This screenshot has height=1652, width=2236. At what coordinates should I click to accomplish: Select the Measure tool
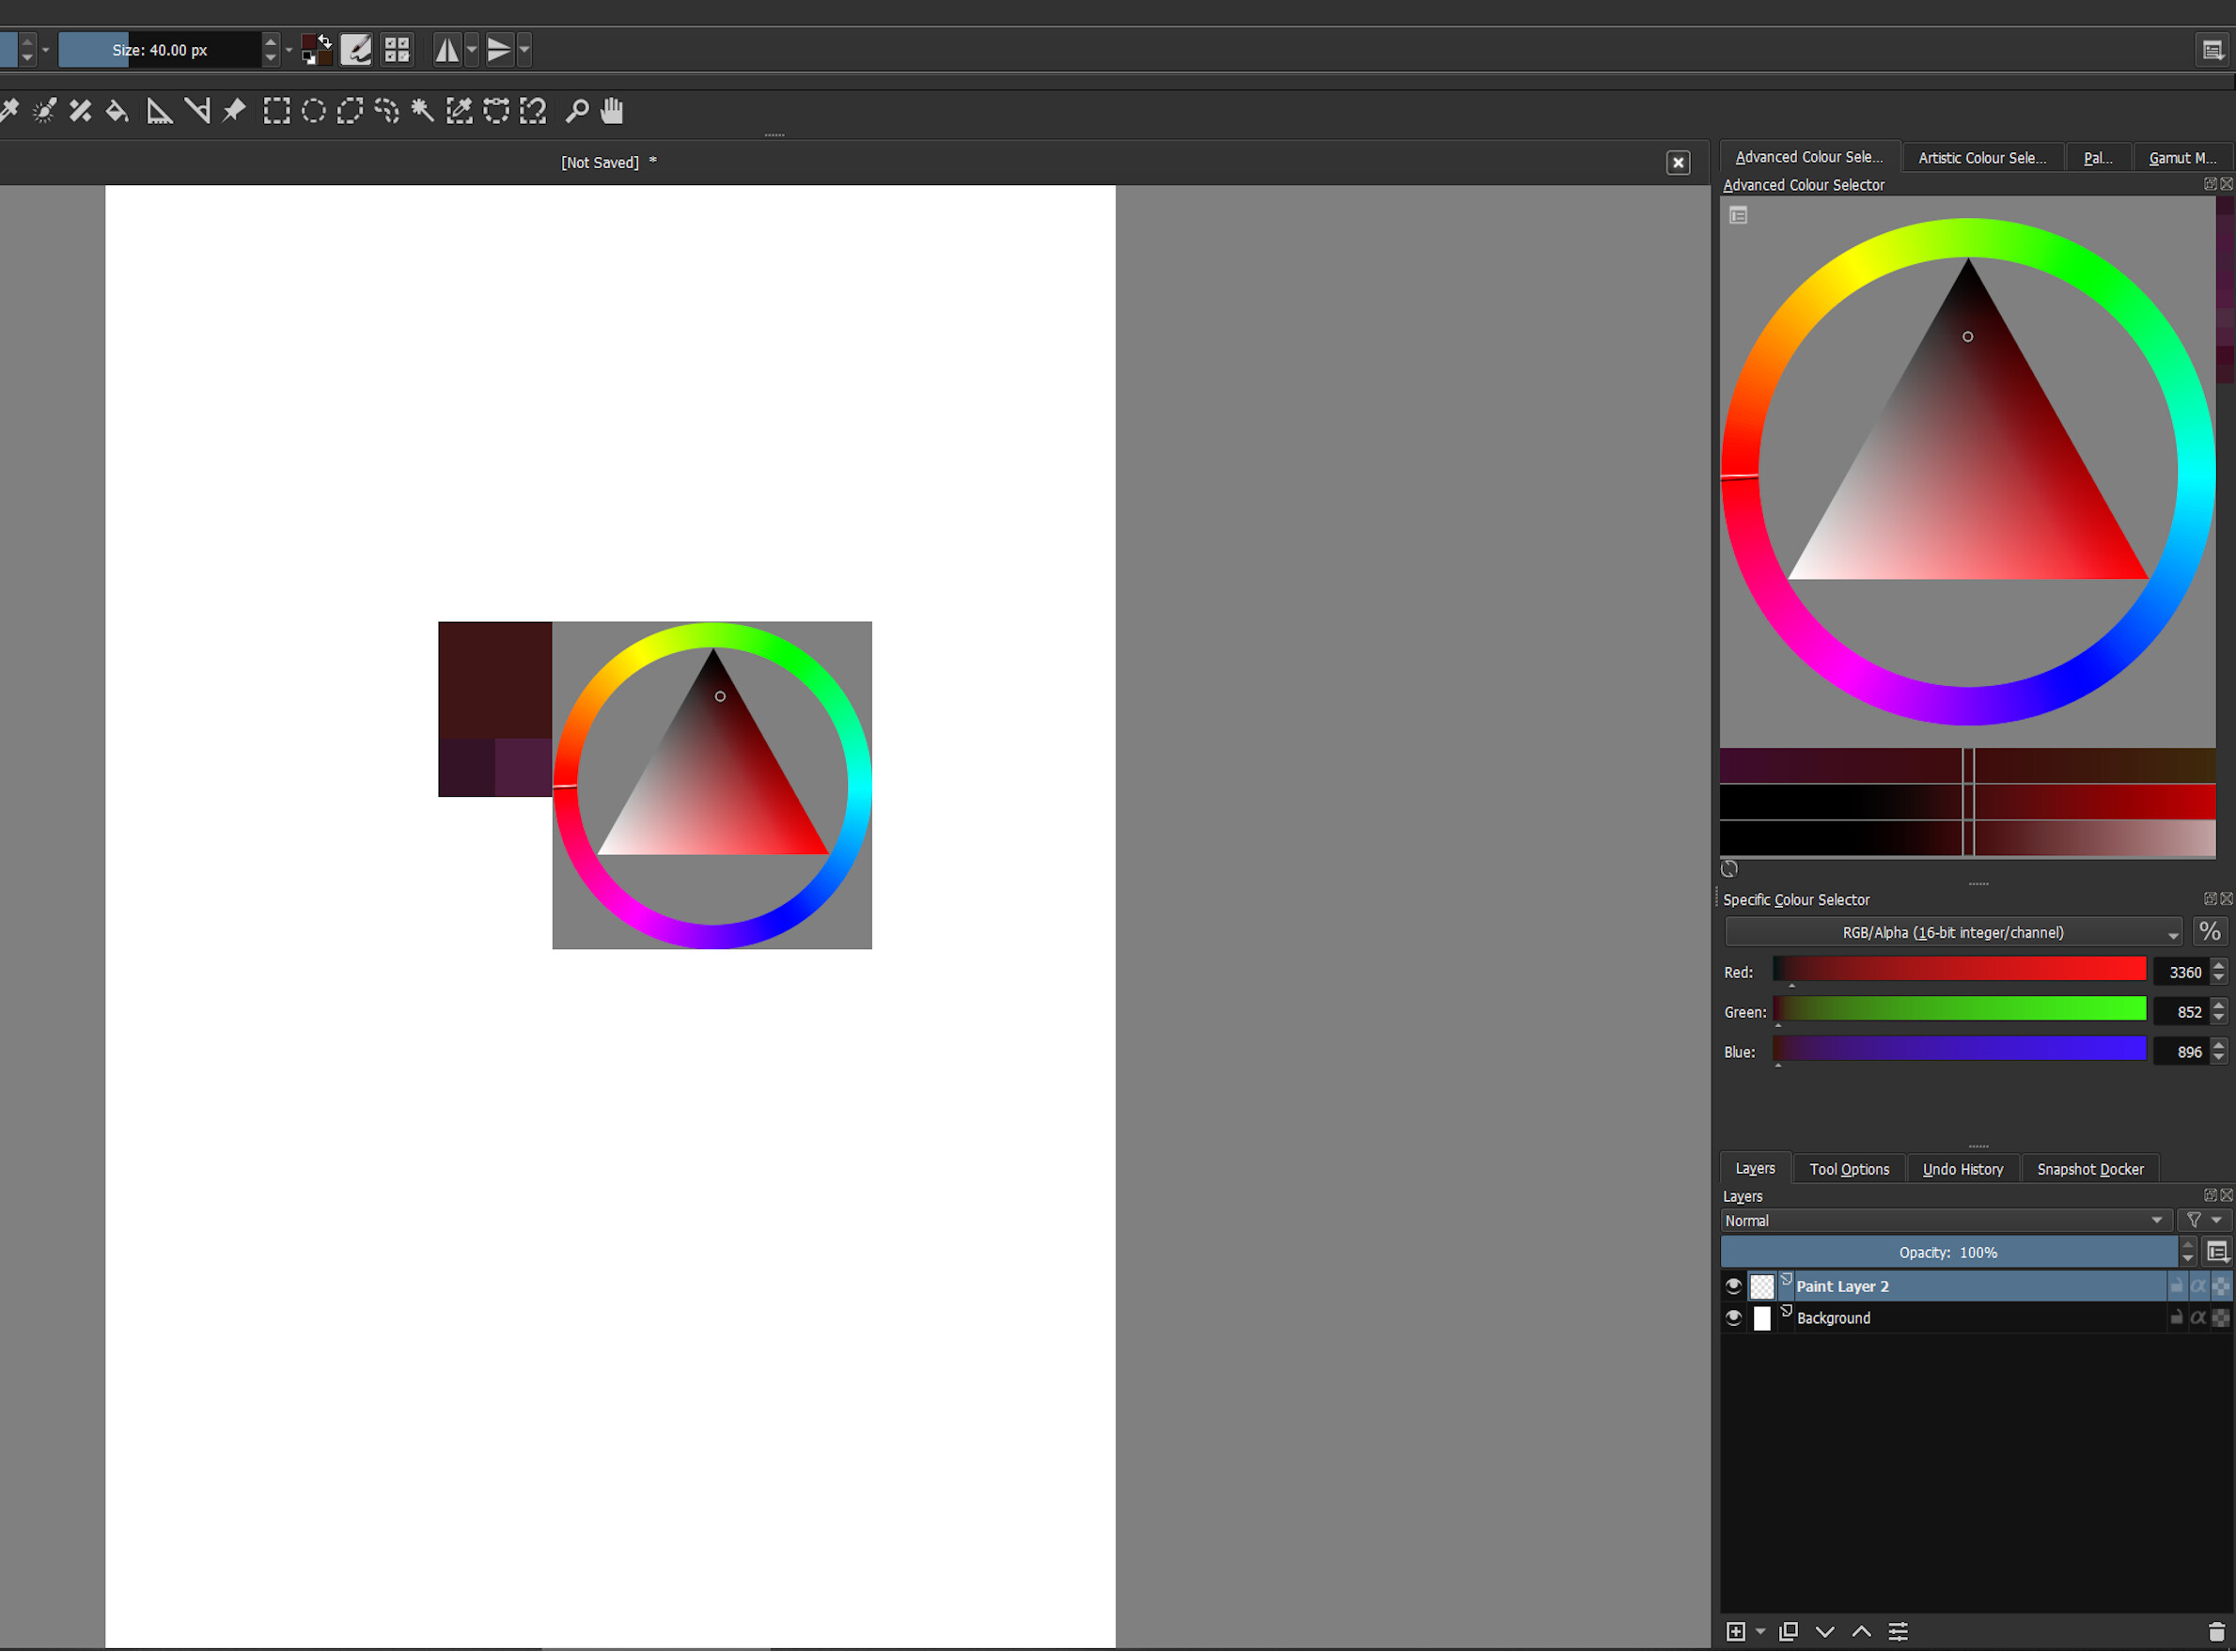point(160,110)
